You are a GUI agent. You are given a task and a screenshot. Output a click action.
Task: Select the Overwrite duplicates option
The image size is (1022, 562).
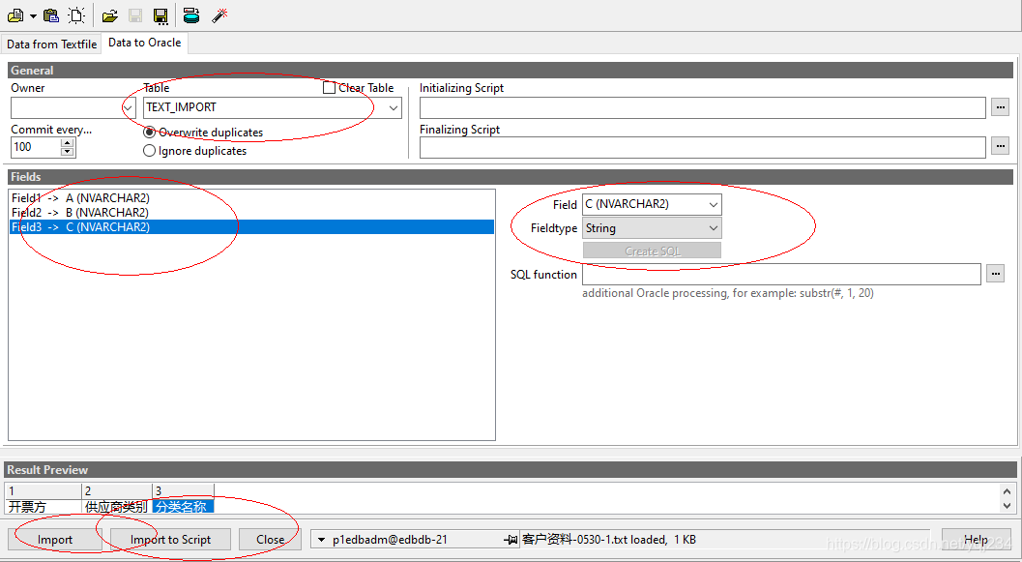tap(149, 133)
